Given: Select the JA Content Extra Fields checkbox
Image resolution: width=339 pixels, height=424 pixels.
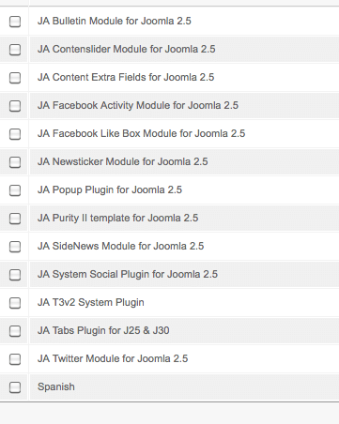Looking at the screenshot, I should pyautogui.click(x=15, y=78).
